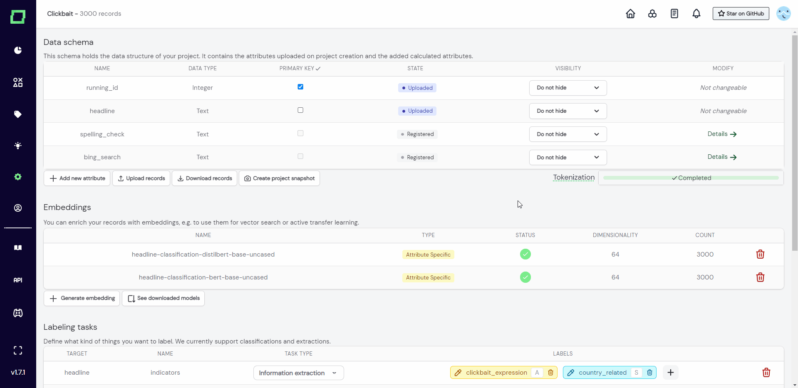The image size is (798, 388).
Task: Add a new label with plus button
Action: click(671, 373)
